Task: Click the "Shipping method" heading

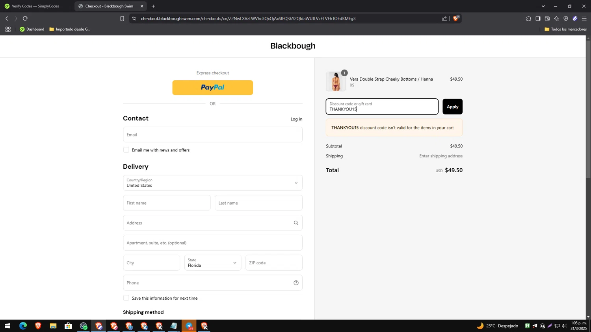Action: pyautogui.click(x=143, y=312)
